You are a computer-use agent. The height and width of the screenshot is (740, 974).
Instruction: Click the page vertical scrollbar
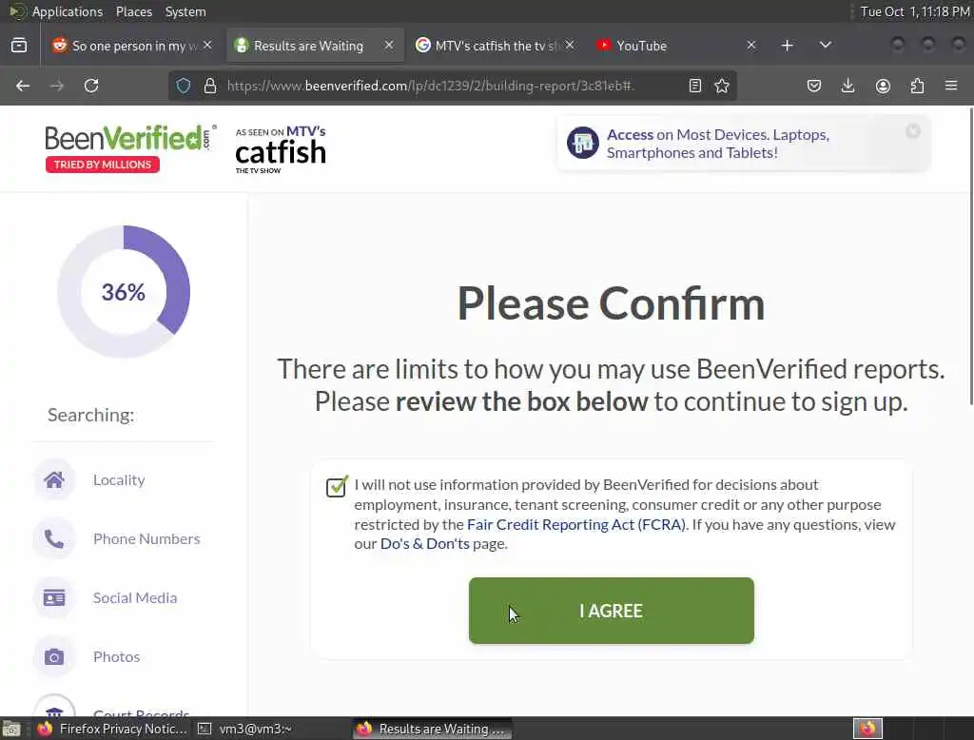970,256
